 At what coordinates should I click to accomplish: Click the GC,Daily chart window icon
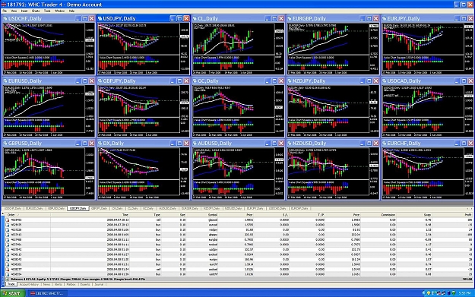point(195,81)
